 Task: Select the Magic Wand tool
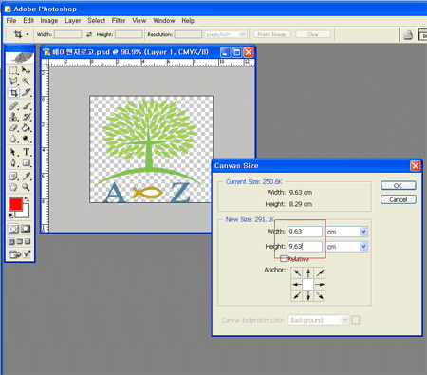[x=27, y=82]
